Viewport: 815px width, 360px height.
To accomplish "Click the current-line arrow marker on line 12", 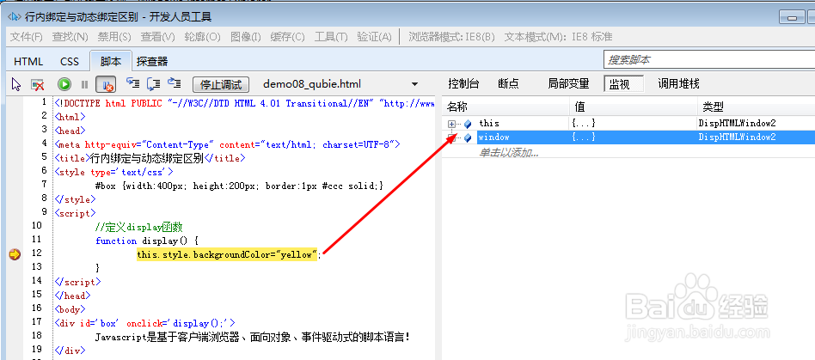I will click(15, 254).
